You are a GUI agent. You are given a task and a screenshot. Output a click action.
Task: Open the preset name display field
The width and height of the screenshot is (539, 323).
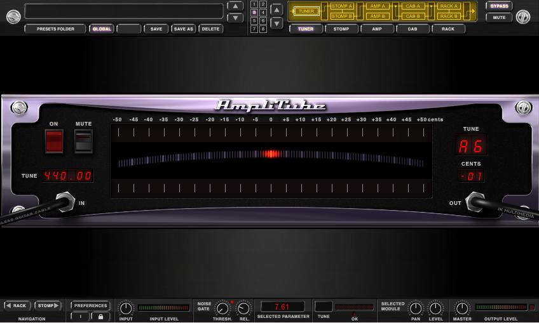pyautogui.click(x=124, y=11)
